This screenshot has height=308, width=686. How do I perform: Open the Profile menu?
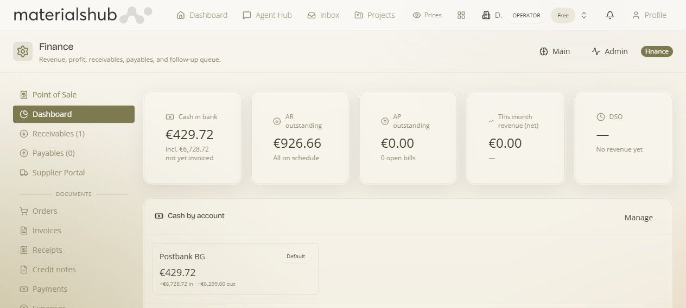click(x=649, y=15)
